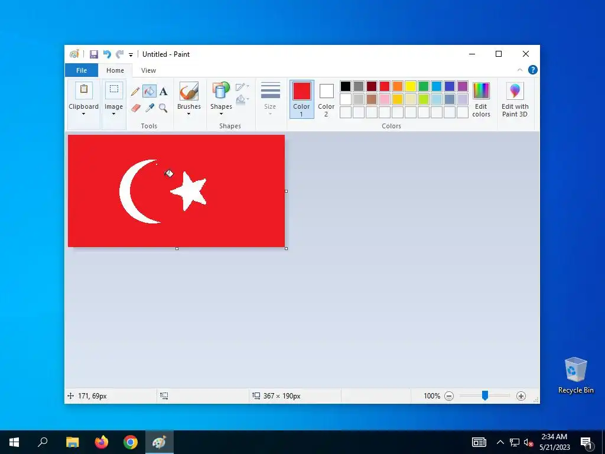The width and height of the screenshot is (605, 454).
Task: Open File Explorer from the taskbar
Action: tap(73, 442)
